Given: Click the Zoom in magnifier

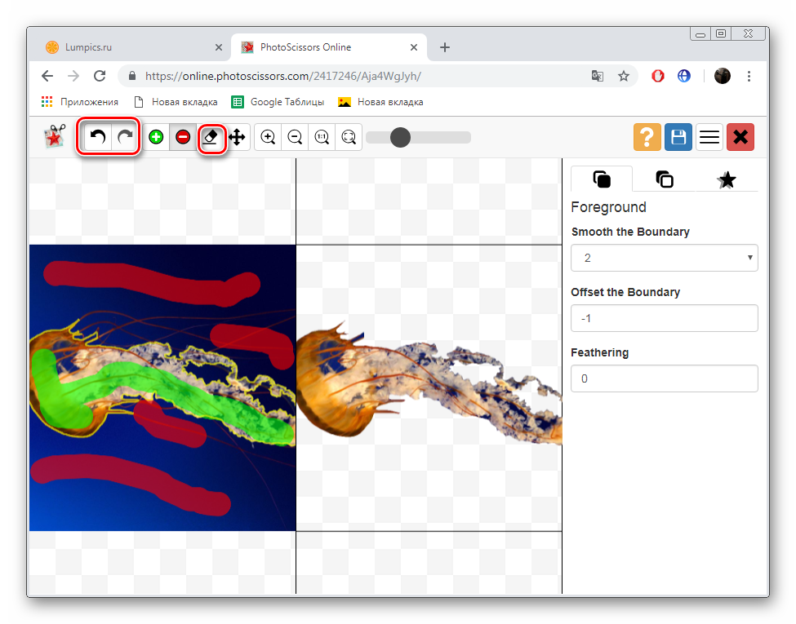Looking at the screenshot, I should pos(268,137).
